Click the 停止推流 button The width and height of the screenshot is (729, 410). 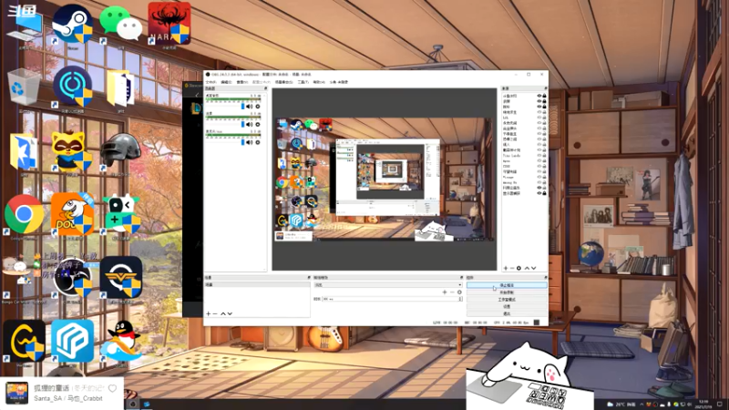coord(507,285)
